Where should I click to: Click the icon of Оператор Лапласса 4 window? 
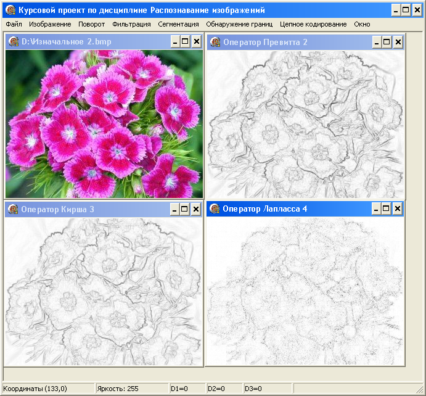215,208
